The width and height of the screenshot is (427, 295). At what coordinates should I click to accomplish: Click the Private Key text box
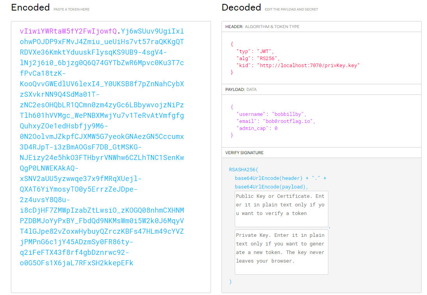[x=281, y=252]
